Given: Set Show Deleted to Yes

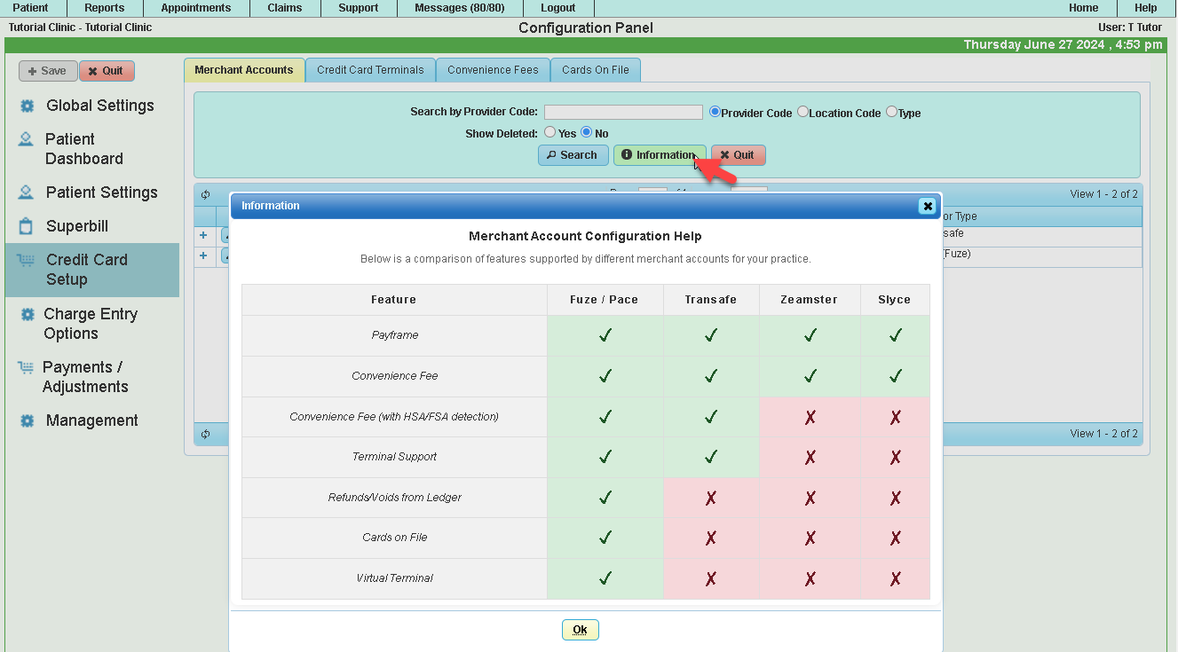Looking at the screenshot, I should [x=550, y=132].
